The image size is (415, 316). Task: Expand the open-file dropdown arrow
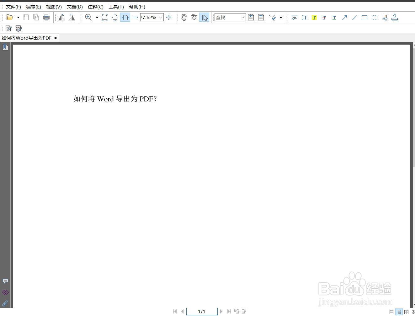pyautogui.click(x=18, y=18)
